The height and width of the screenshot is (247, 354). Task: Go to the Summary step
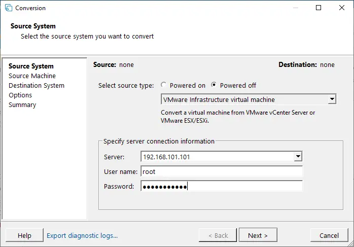pyautogui.click(x=22, y=105)
